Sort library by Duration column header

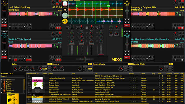(169, 73)
